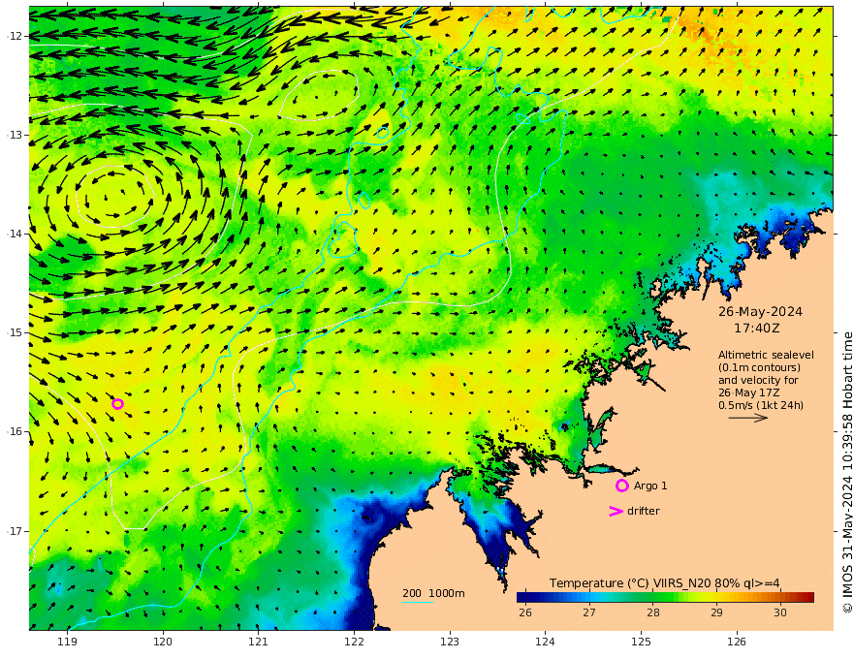Click the longitude axis label 122
853x659 pixels.
point(354,643)
